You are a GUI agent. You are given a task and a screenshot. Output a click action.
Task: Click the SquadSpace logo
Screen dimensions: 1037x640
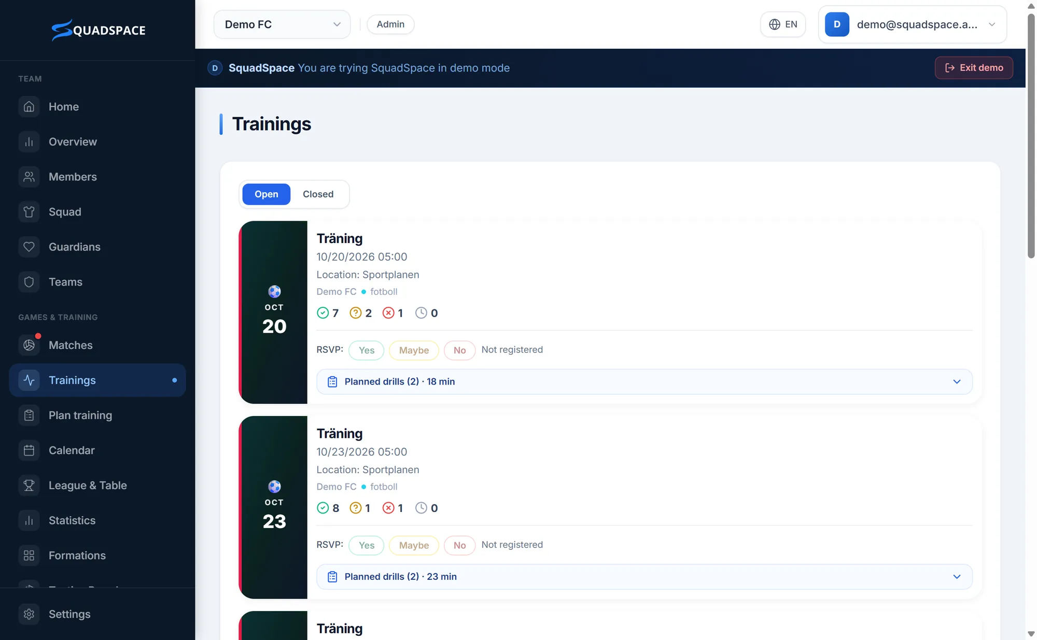coord(98,30)
